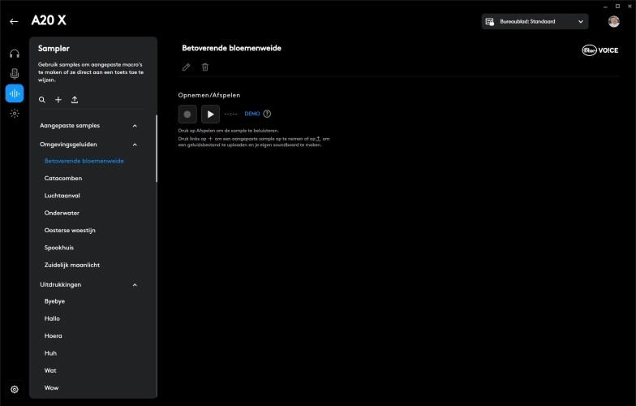The height and width of the screenshot is (406, 636).
Task: Delete sample with the trash icon
Action: pos(205,67)
